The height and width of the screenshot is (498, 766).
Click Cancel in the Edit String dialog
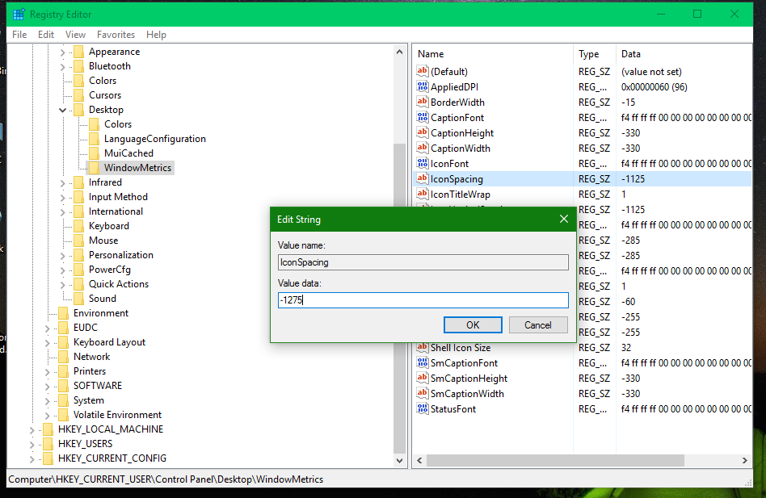(x=538, y=324)
